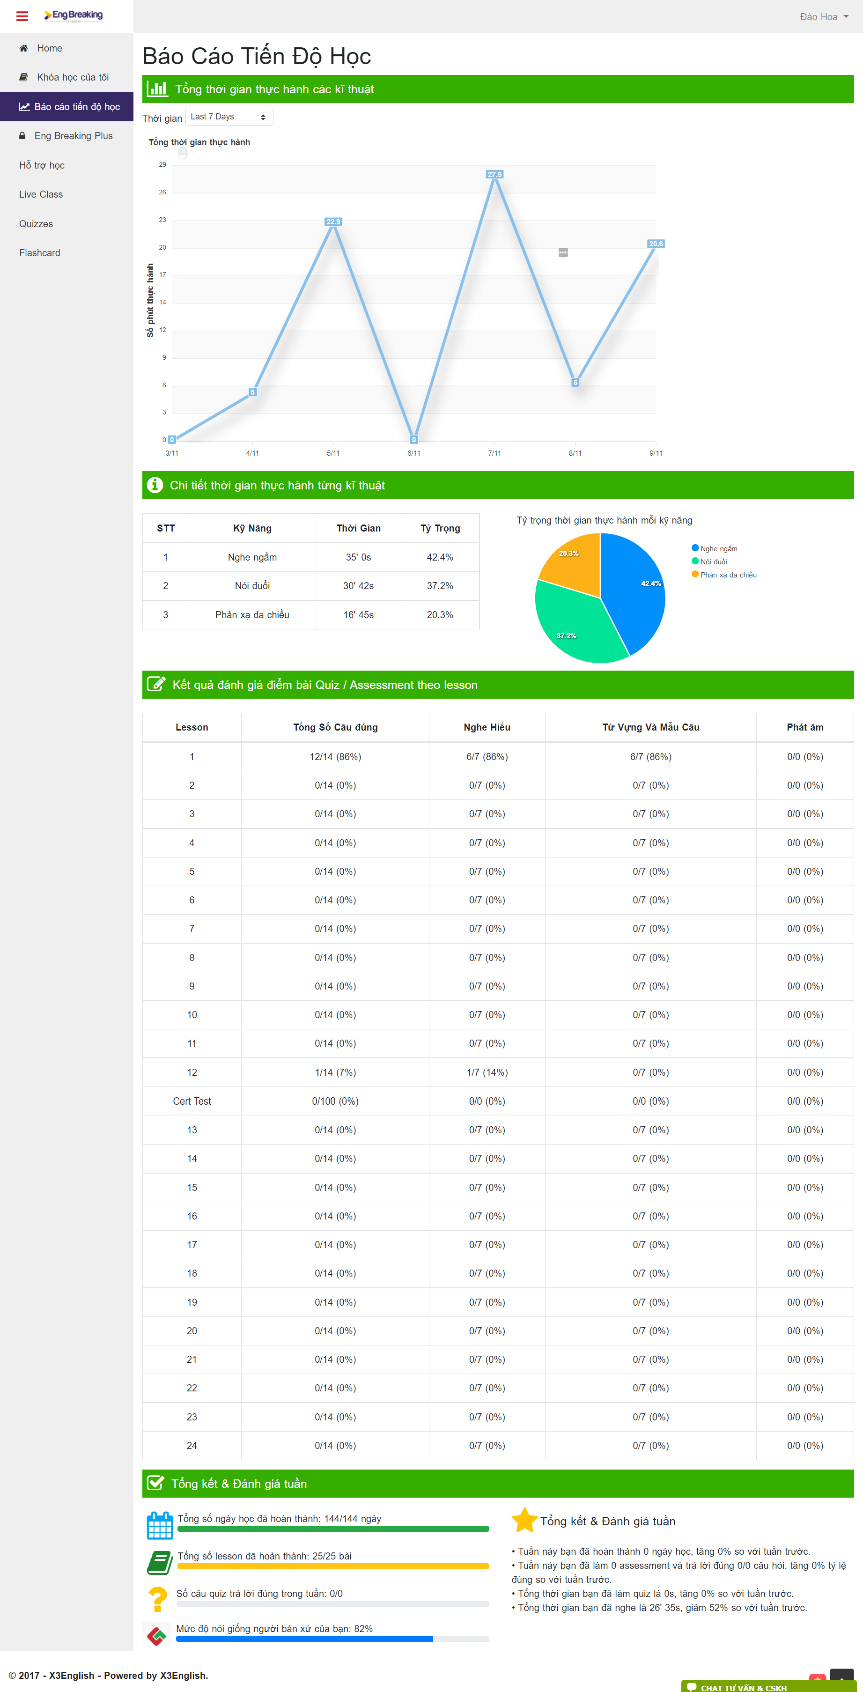
Task: Open the Last 7 Days time range selector
Action: tap(229, 116)
